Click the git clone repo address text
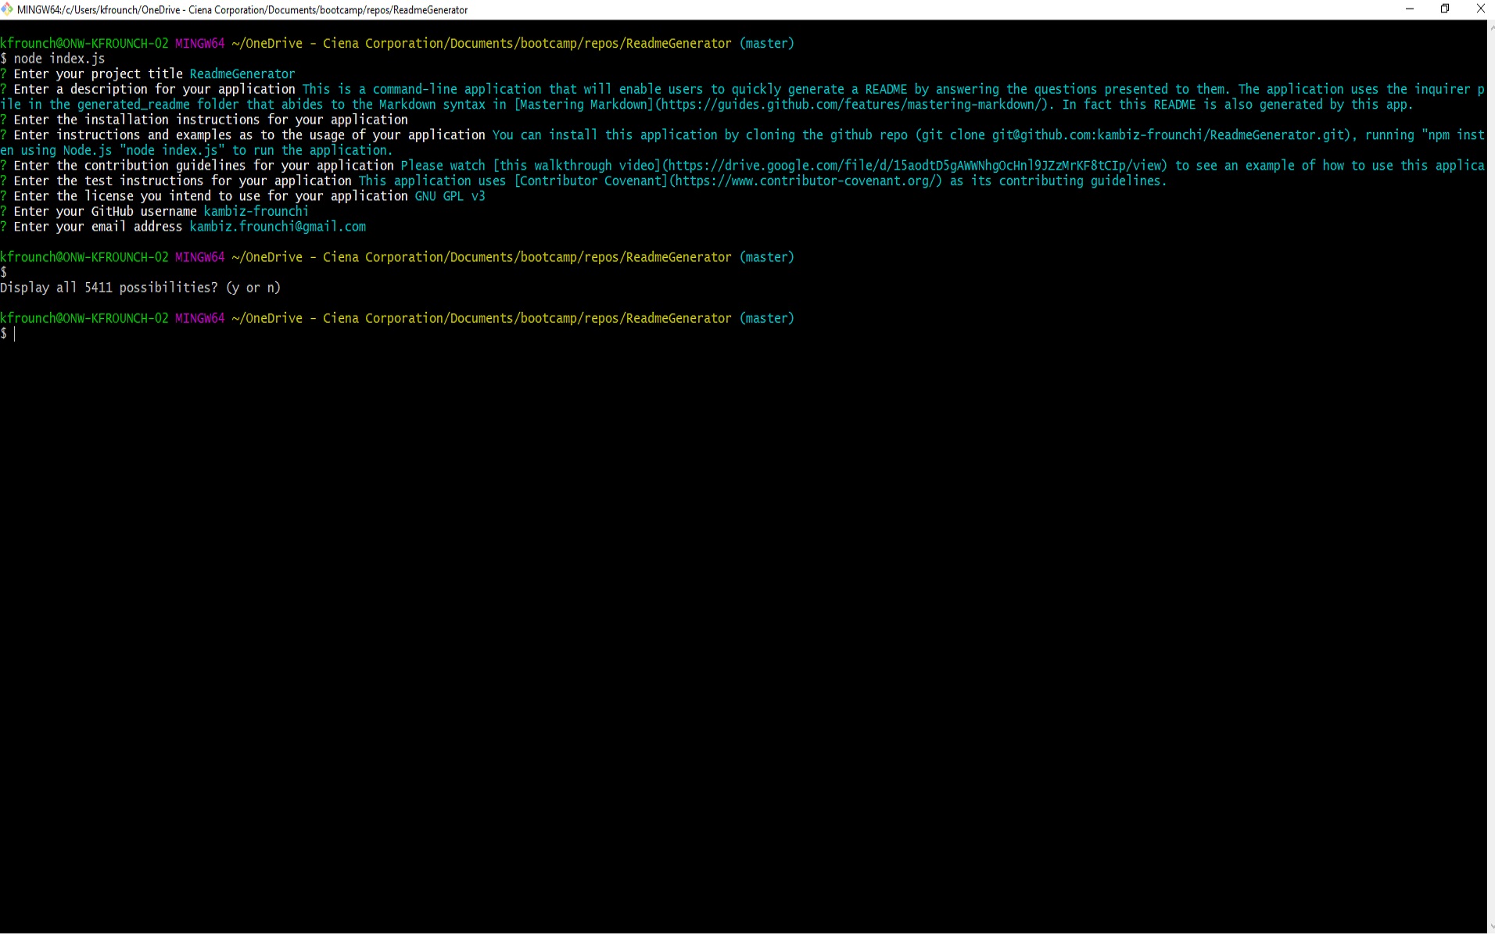 pos(1170,135)
